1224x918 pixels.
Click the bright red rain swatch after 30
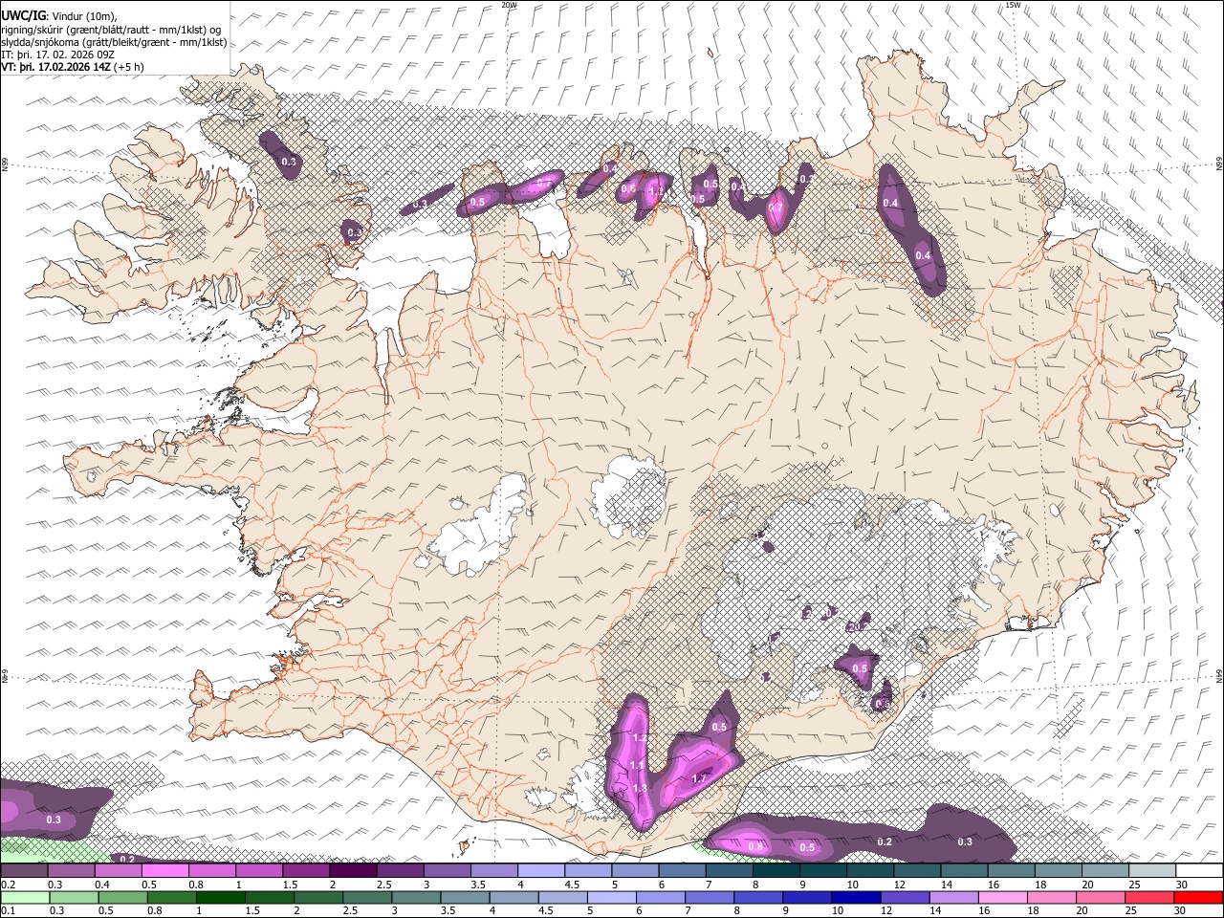[1198, 897]
